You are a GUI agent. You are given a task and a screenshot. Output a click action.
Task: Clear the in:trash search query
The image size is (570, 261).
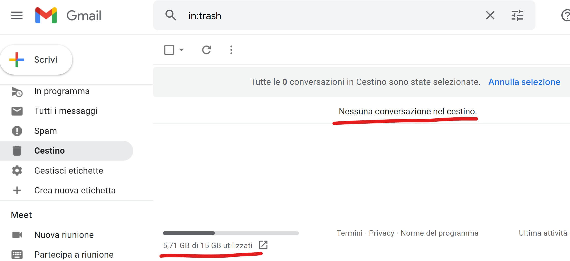490,15
